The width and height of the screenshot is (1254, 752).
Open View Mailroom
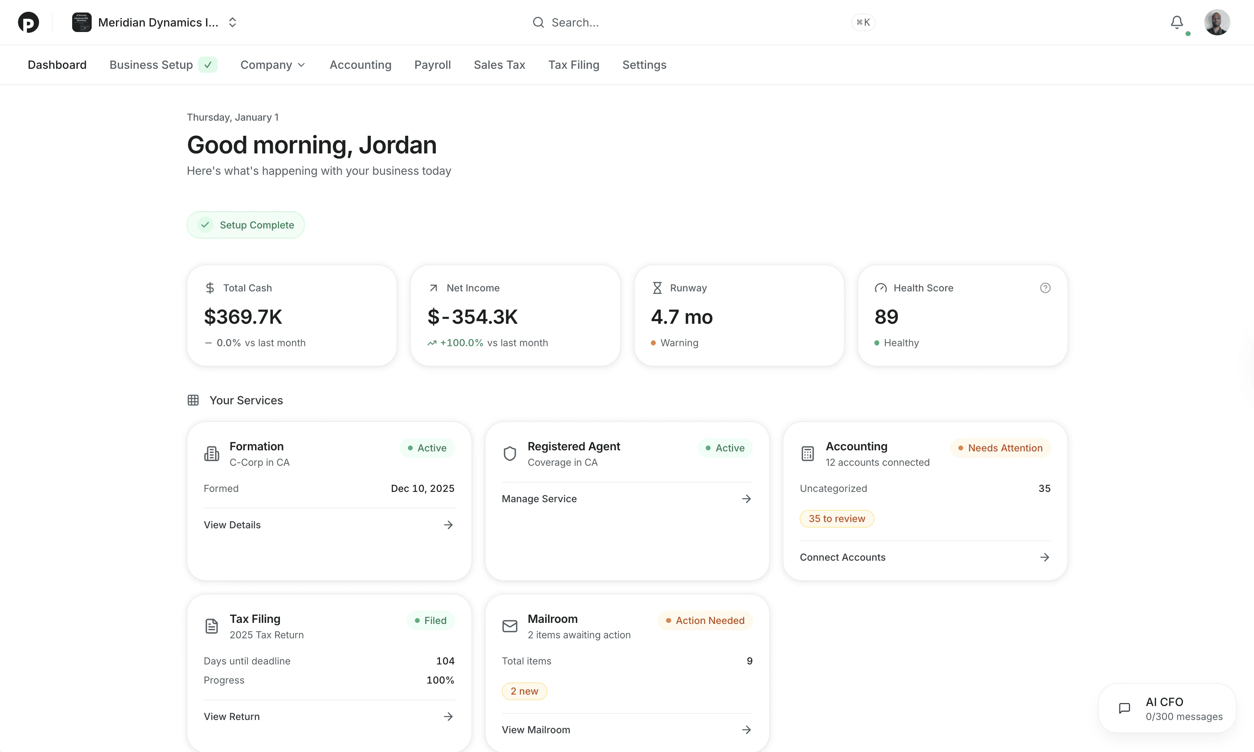[535, 729]
